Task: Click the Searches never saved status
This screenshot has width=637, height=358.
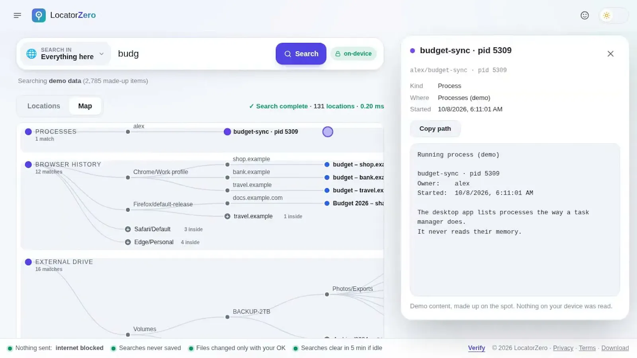Action: click(x=146, y=348)
